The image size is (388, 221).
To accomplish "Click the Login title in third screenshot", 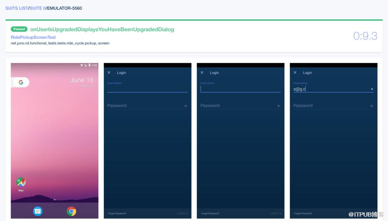I will pyautogui.click(x=214, y=73).
